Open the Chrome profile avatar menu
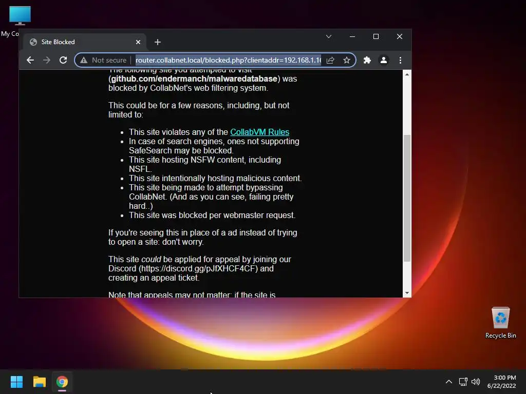526x394 pixels. [x=383, y=61]
